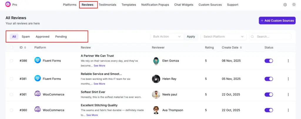Check the box for review #386
The height and width of the screenshot is (119, 301).
11,61
